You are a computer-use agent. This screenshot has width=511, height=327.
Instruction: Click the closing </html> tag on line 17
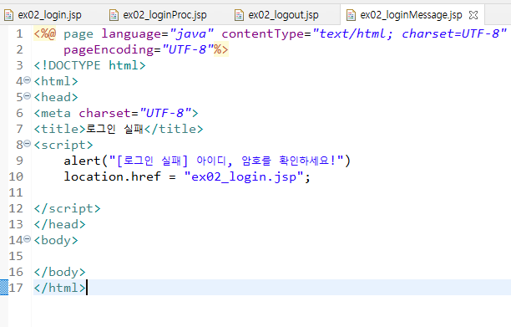59,288
